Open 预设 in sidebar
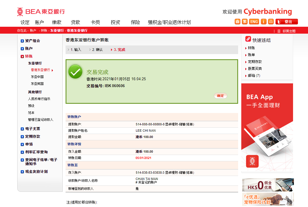This screenshot has width=308, height=207. [31, 106]
